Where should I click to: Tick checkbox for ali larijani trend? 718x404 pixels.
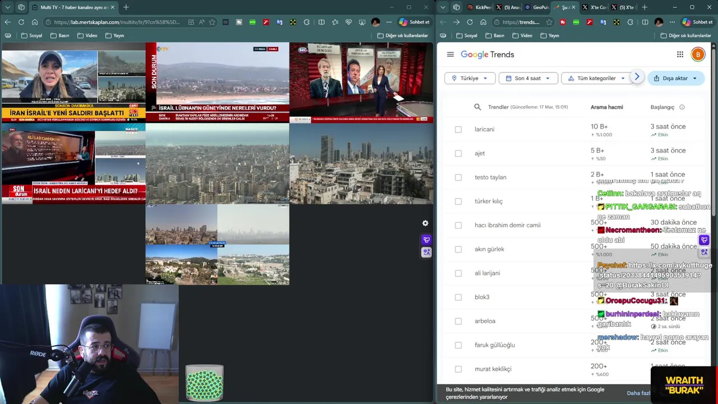click(x=458, y=273)
